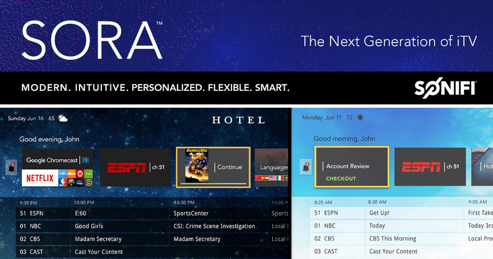The width and height of the screenshot is (493, 259).
Task: Choose the E:60 program
Action: (120, 214)
